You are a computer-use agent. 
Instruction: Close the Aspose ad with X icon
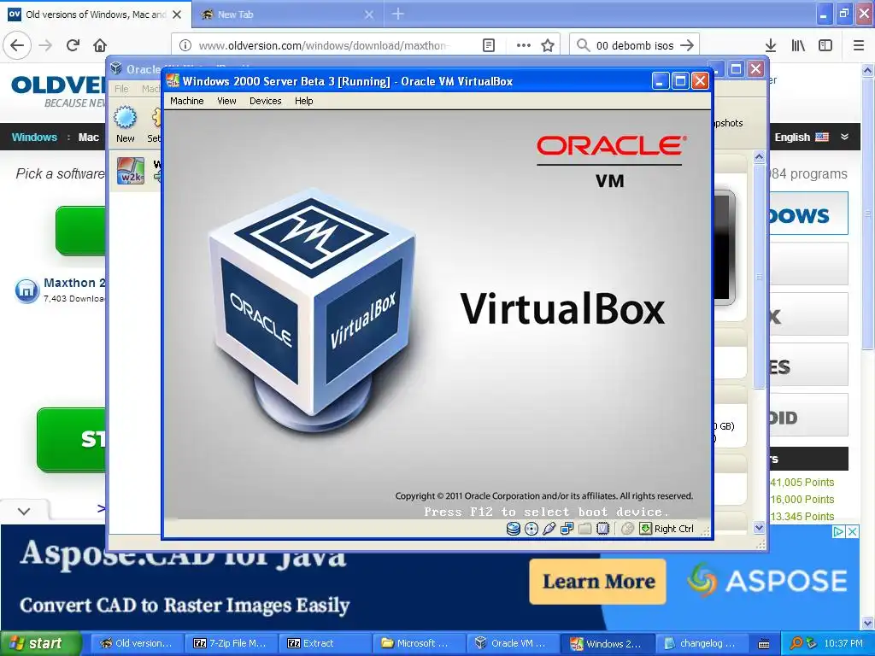(x=853, y=531)
